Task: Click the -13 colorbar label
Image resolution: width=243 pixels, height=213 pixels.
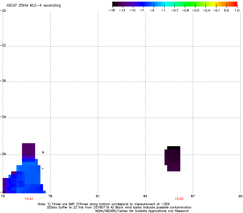Action: pyautogui.click(x=122, y=10)
